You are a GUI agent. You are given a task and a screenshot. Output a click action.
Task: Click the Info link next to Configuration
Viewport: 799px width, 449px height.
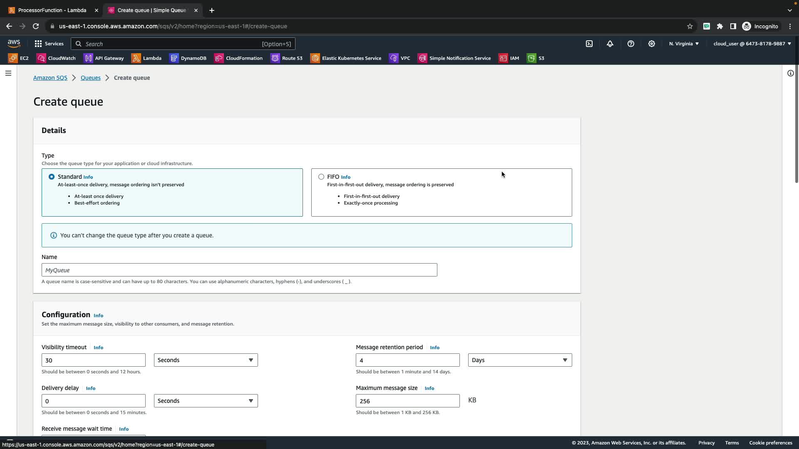[98, 316]
